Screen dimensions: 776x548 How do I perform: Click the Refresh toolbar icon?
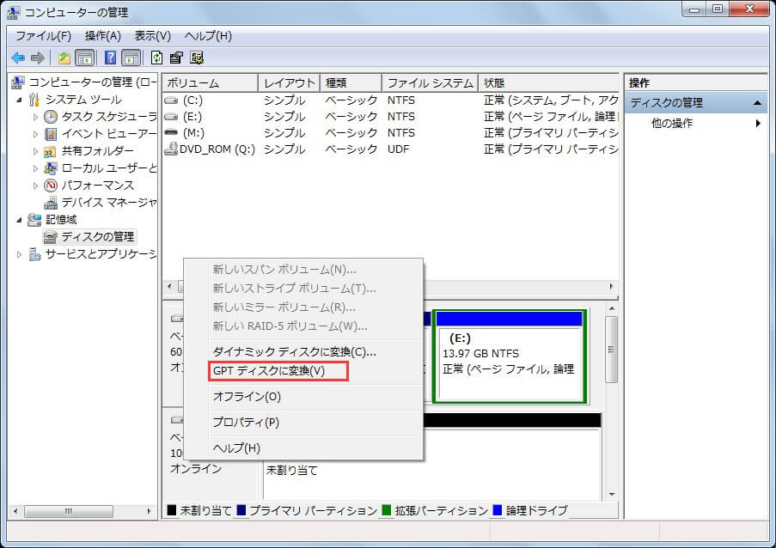[x=156, y=58]
